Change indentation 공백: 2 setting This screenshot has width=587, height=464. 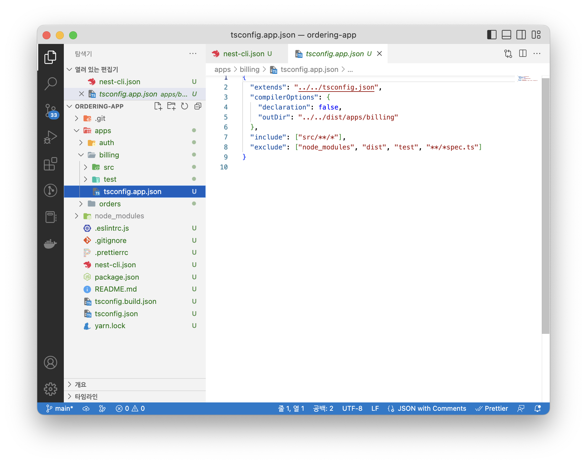pos(323,408)
